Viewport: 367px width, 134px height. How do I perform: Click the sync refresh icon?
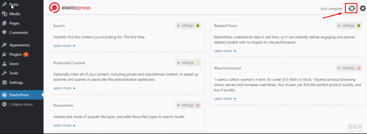point(352,9)
